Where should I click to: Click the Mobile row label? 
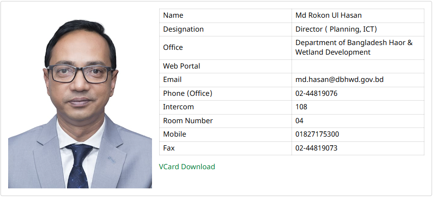(x=174, y=134)
